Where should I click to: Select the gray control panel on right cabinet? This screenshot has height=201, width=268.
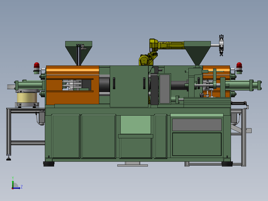point(197,125)
